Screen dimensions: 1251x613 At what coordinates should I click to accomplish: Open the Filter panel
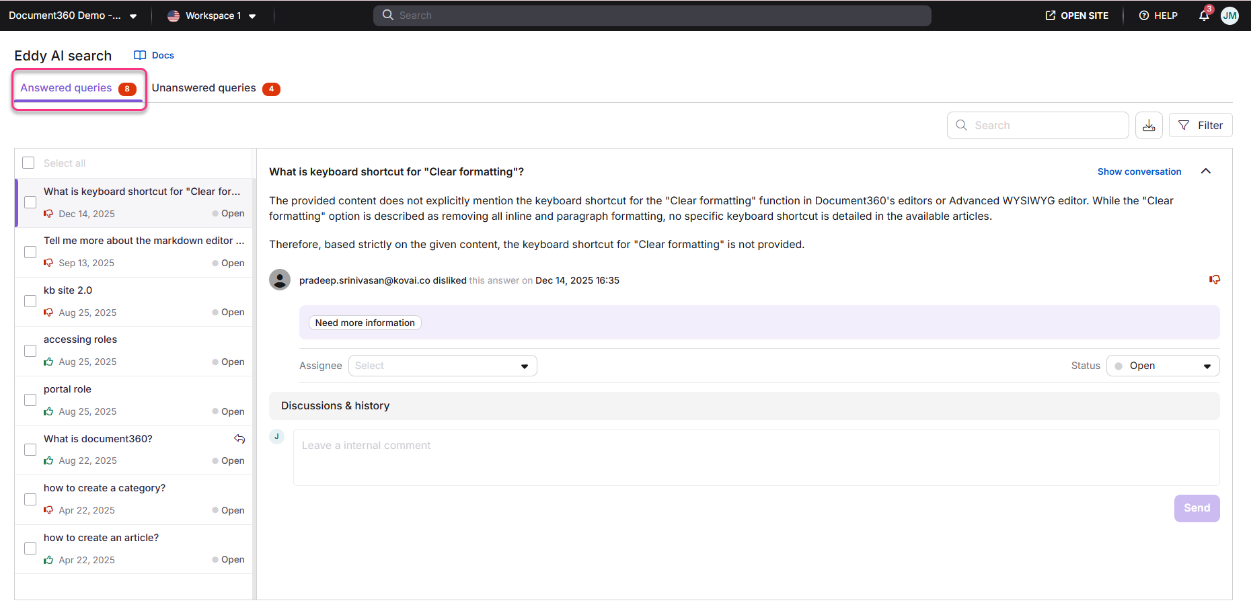point(1201,125)
